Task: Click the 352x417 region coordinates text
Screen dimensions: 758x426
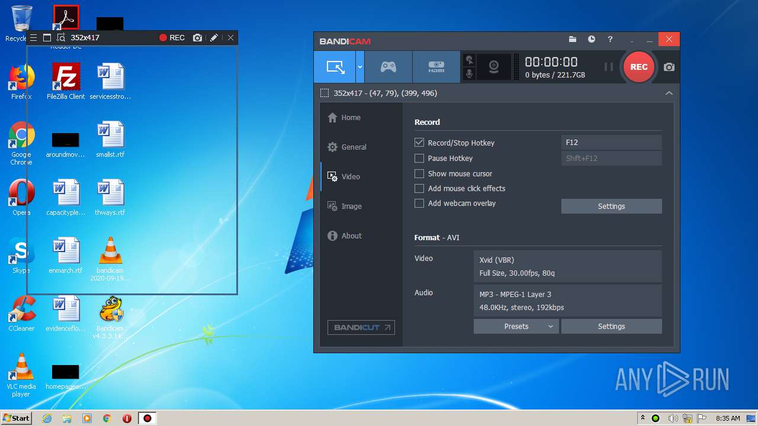Action: click(386, 93)
